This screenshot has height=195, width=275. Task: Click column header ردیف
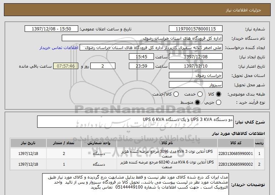[259, 143]
